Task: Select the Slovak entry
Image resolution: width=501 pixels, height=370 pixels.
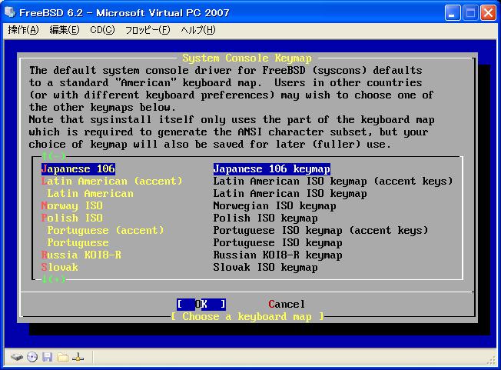Action: pyautogui.click(x=59, y=267)
